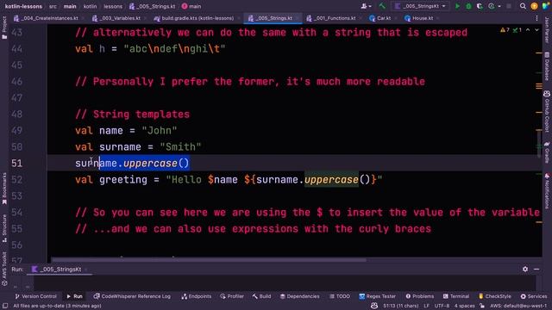This screenshot has width=552, height=310.
Task: Open the JetBrains Toolbox icon at top-right corner
Action: pyautogui.click(x=546, y=6)
